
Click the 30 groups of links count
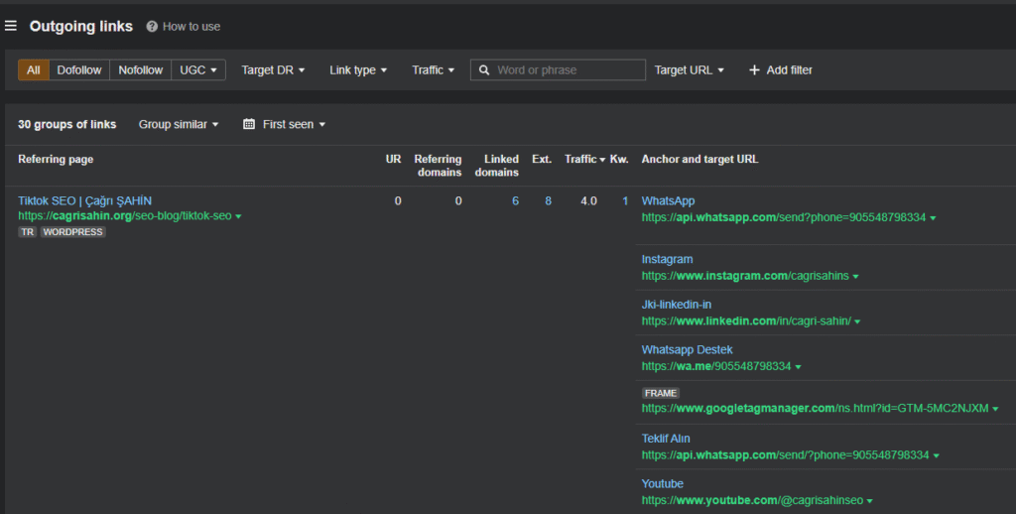point(66,124)
